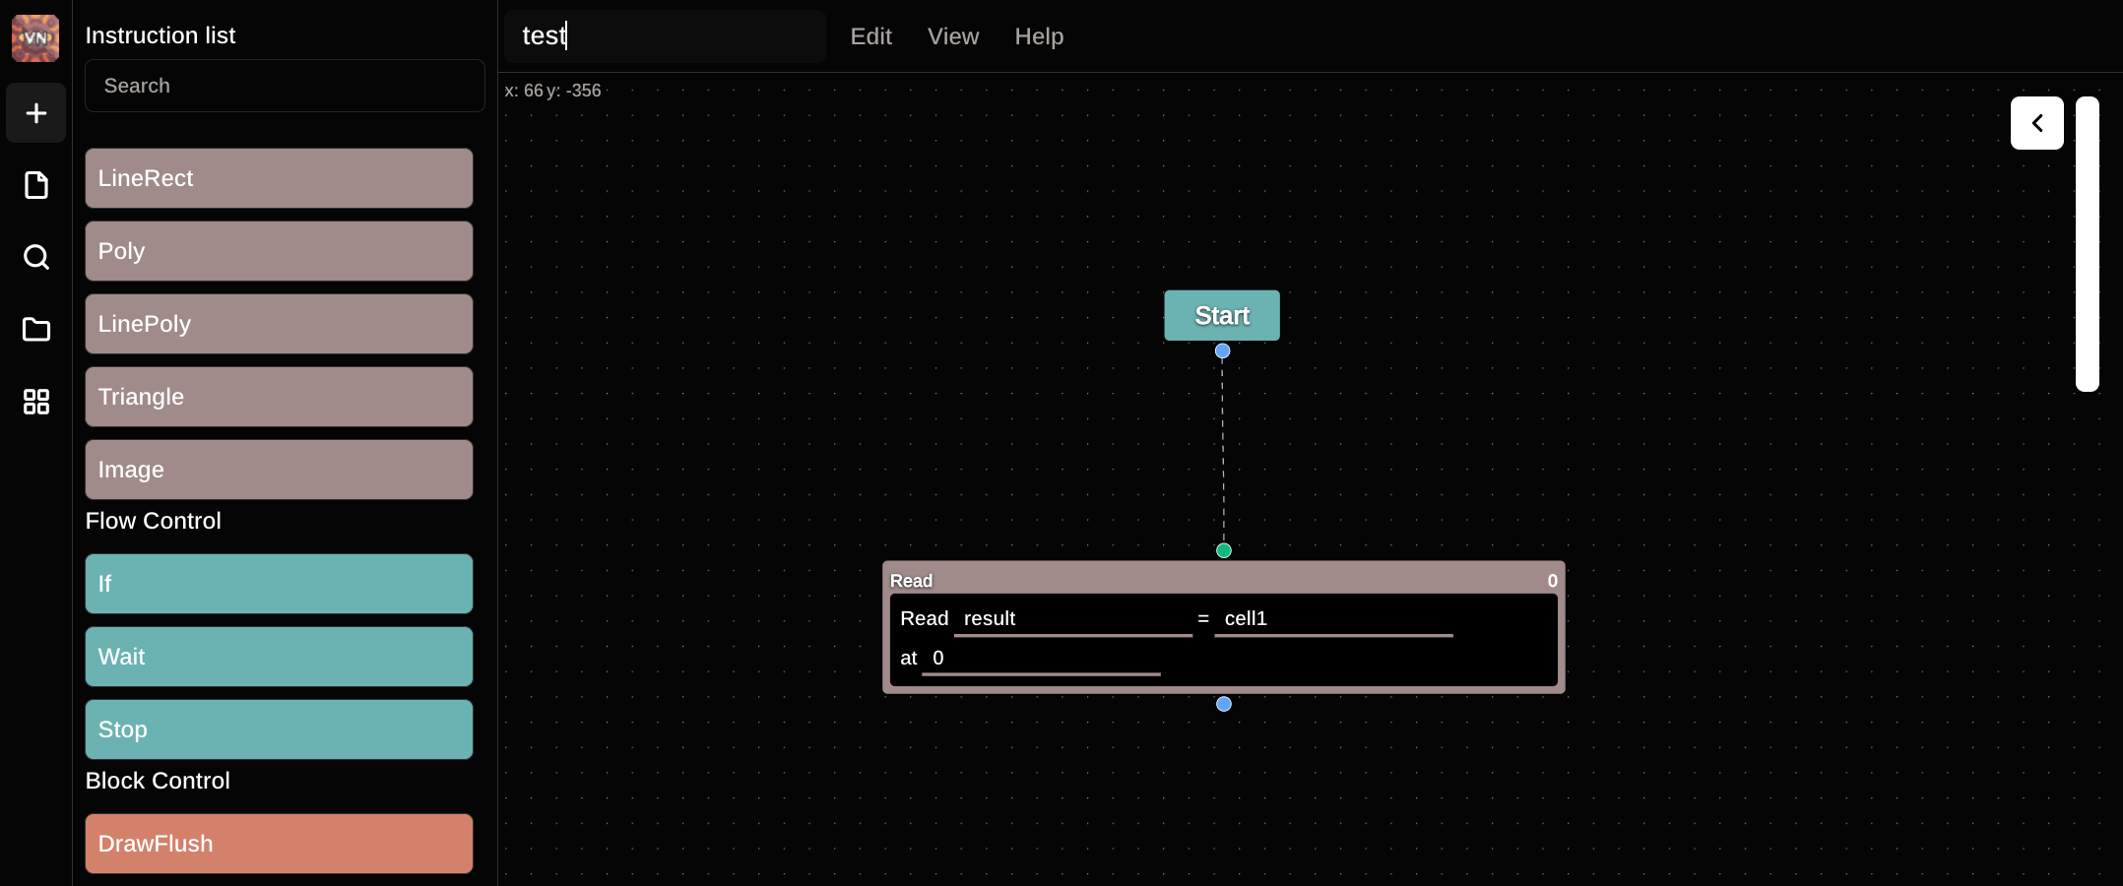This screenshot has width=2123, height=886.
Task: Click the project name field 'test'
Action: coord(666,36)
